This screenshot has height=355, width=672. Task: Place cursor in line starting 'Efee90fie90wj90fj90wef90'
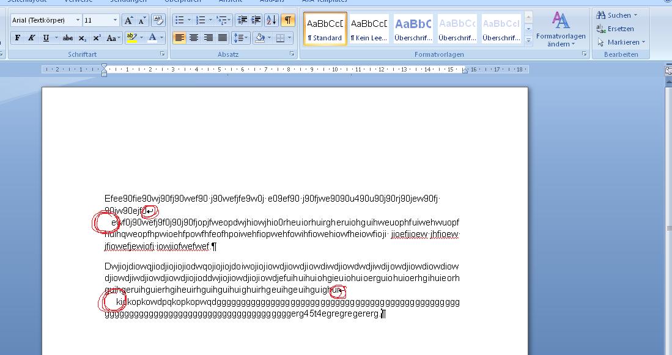coord(272,199)
